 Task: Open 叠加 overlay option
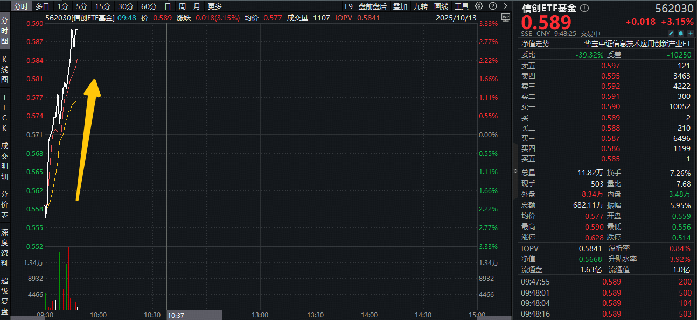[400, 6]
